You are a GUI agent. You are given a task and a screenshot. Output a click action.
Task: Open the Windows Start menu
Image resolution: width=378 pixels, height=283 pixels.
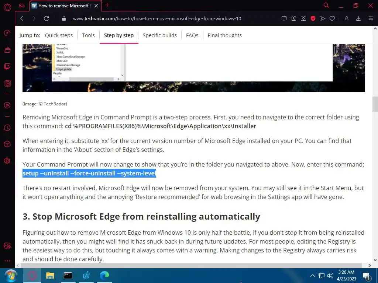click(11, 276)
